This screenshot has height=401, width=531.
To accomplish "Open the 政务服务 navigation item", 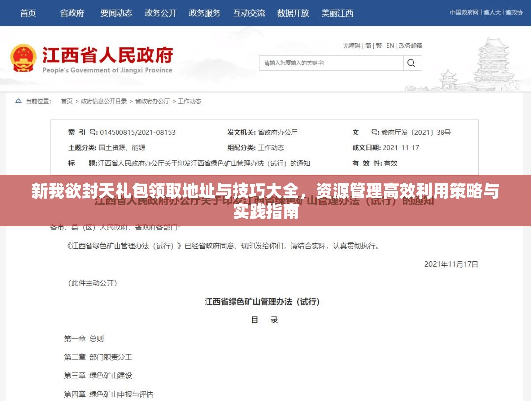I will (x=205, y=13).
